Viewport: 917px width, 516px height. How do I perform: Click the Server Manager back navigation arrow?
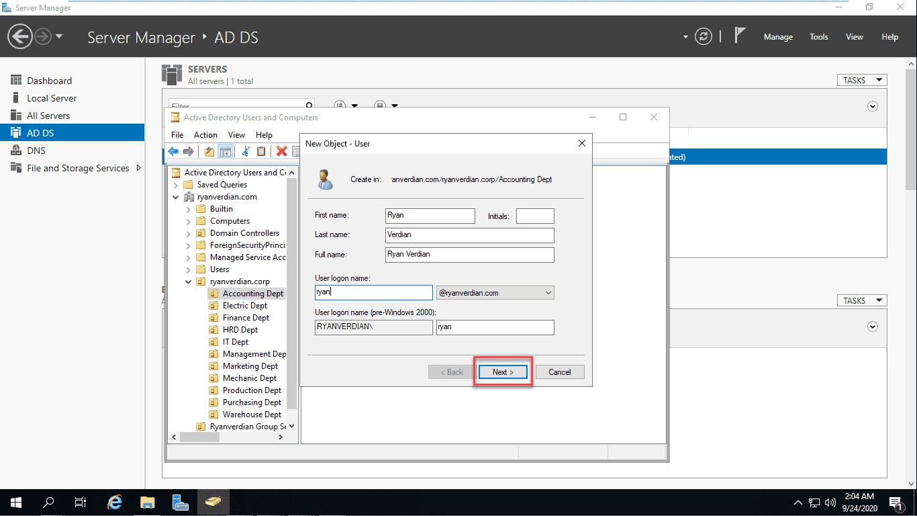tap(20, 36)
